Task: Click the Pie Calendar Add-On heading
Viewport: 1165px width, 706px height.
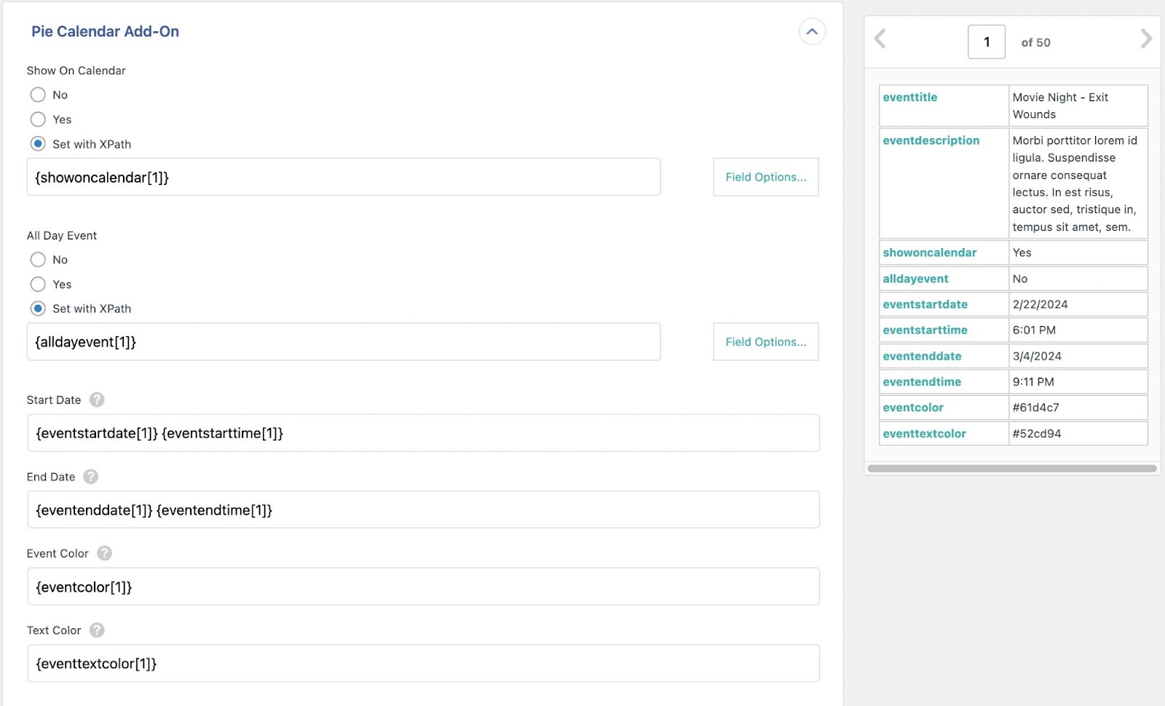Action: [105, 31]
